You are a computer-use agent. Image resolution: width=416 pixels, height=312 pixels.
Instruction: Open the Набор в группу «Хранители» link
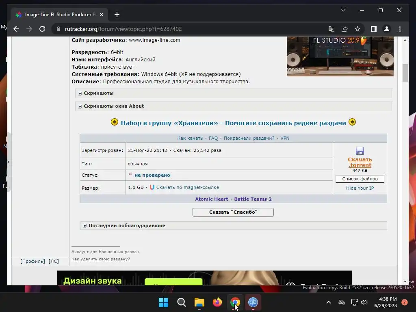(233, 123)
